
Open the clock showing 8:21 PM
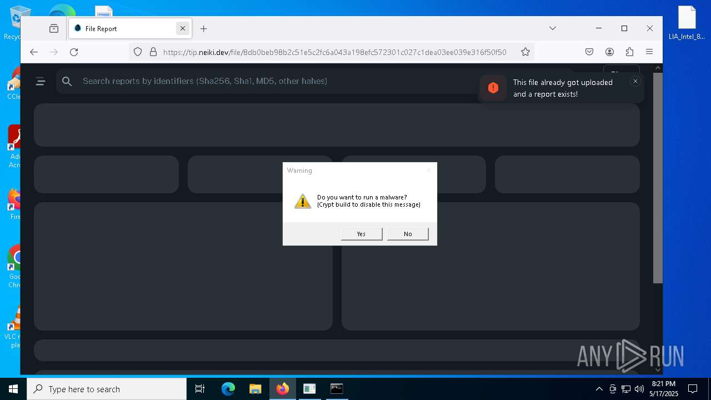(664, 389)
